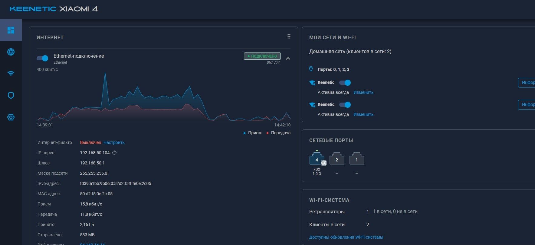Click the Передача legend entry
This screenshot has width=535, height=245.
278,133
